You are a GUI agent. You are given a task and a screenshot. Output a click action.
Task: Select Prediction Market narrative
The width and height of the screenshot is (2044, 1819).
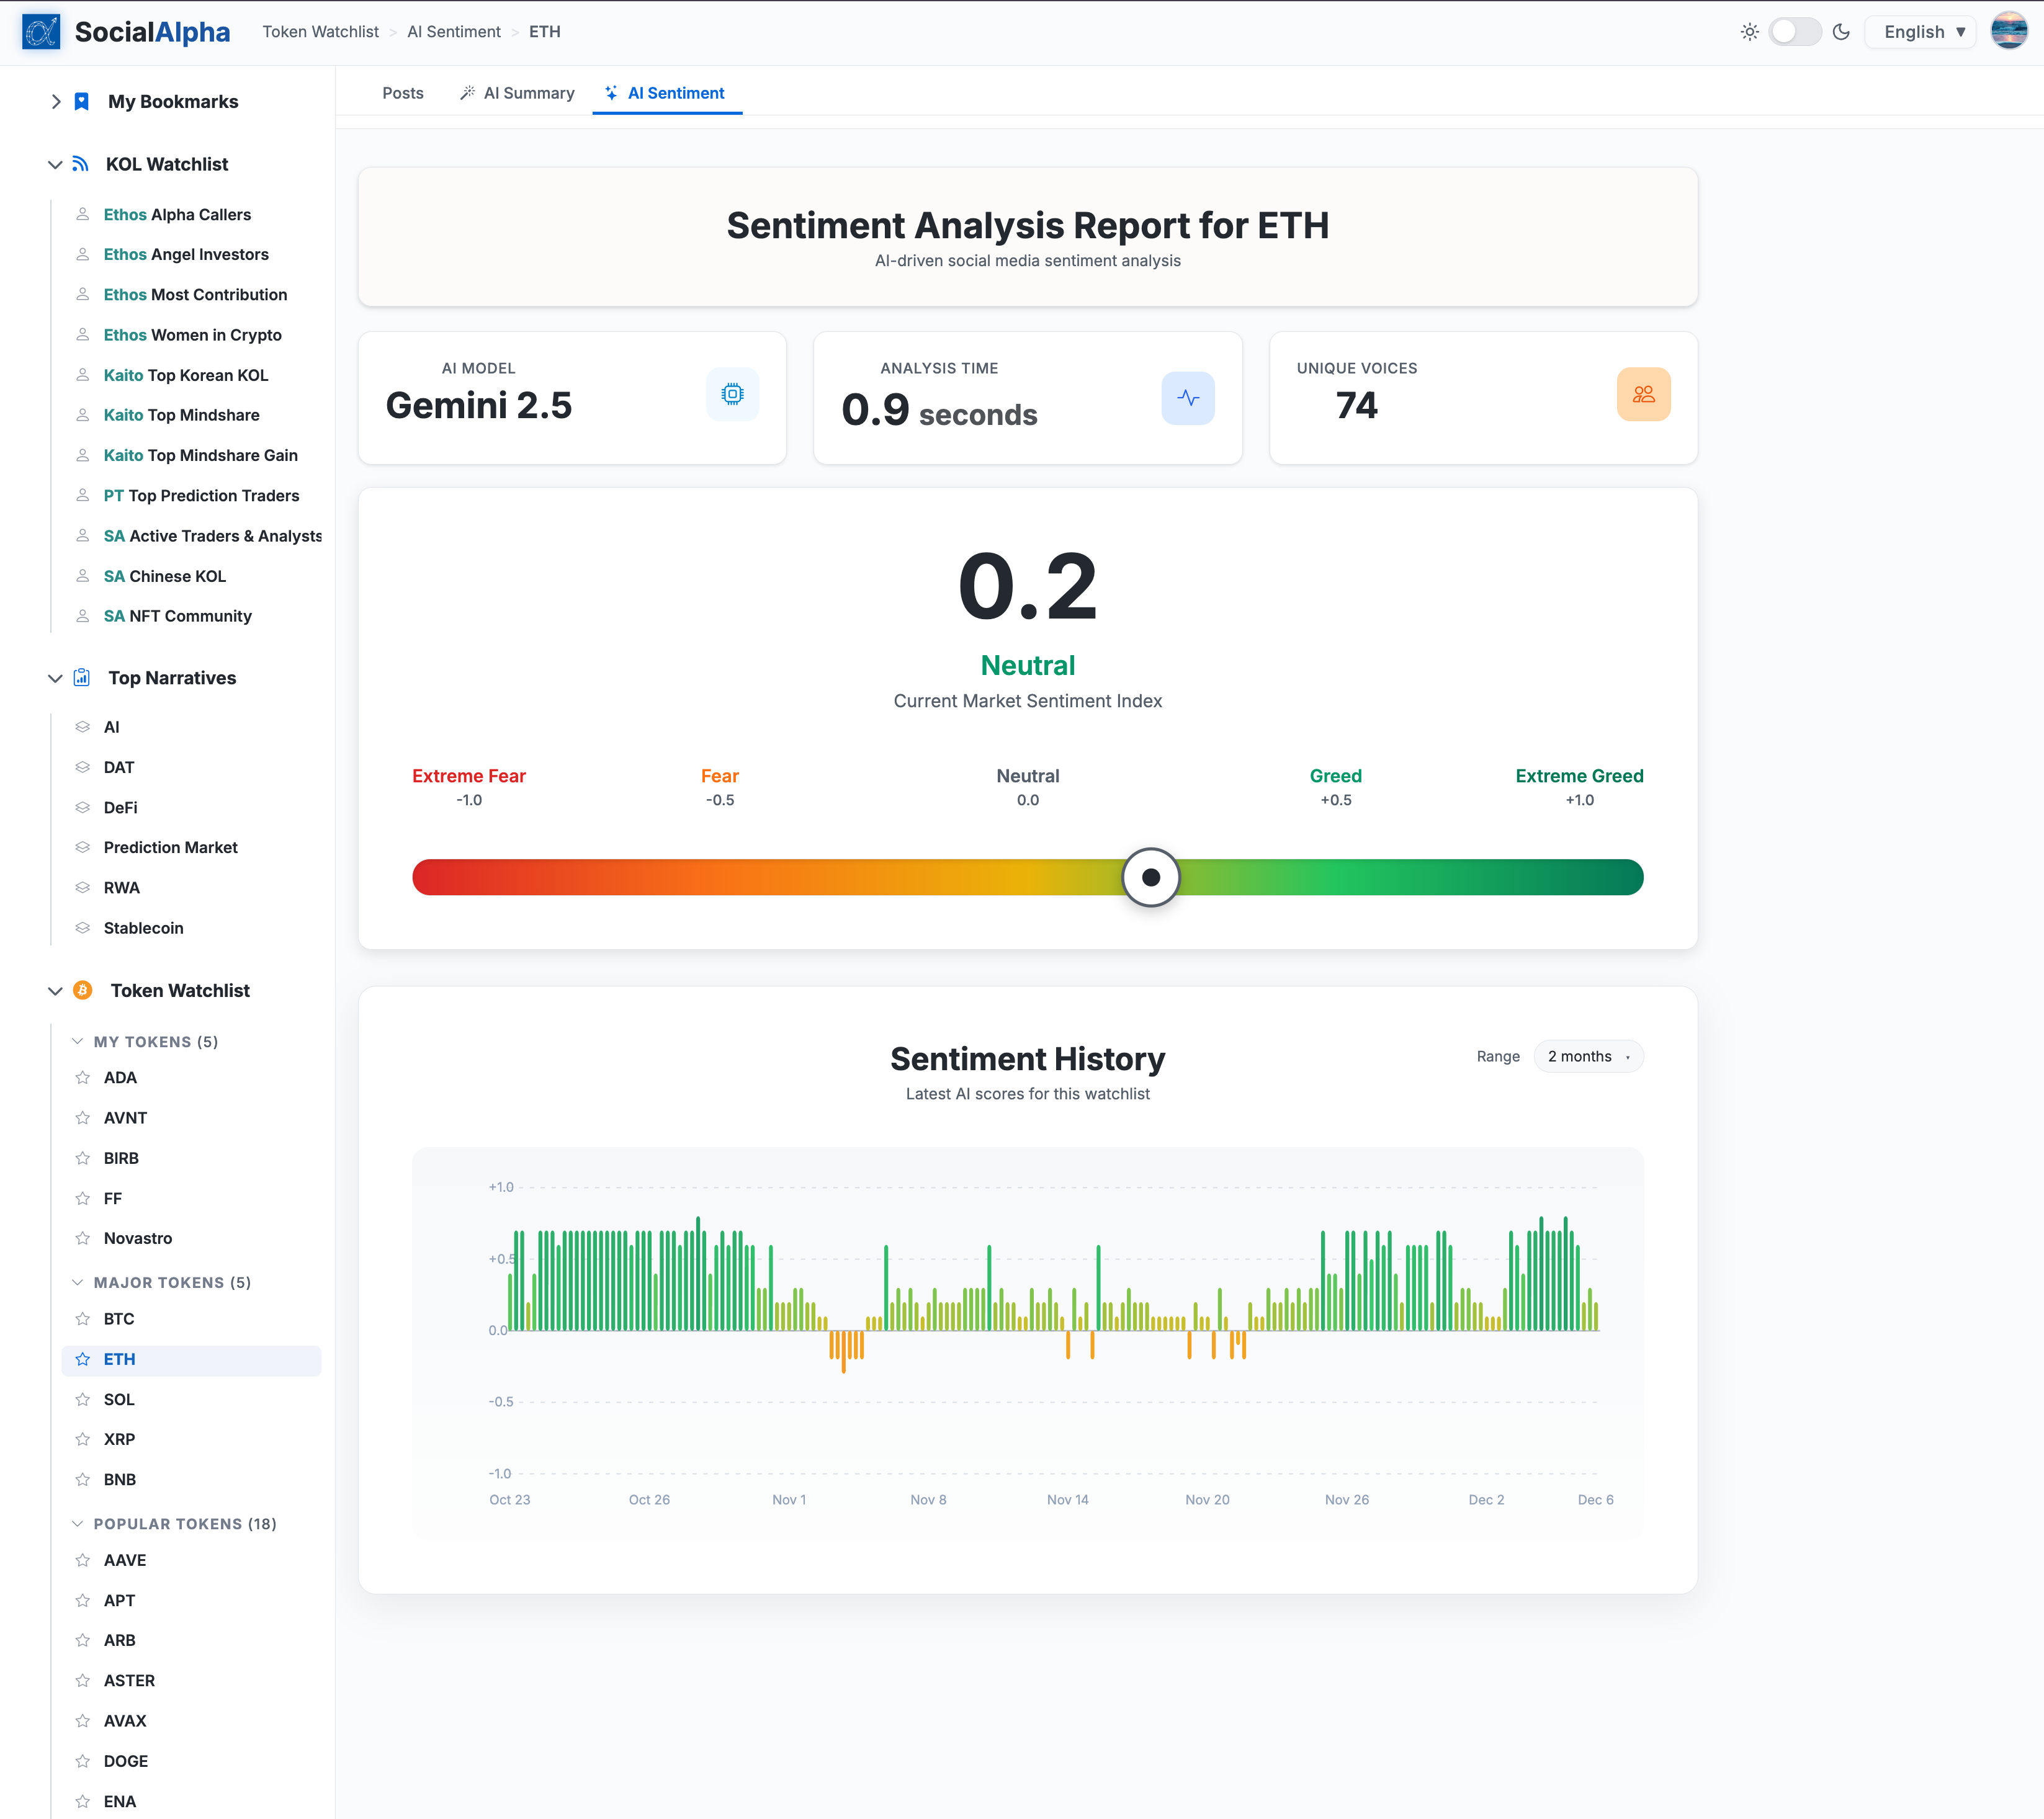170,847
